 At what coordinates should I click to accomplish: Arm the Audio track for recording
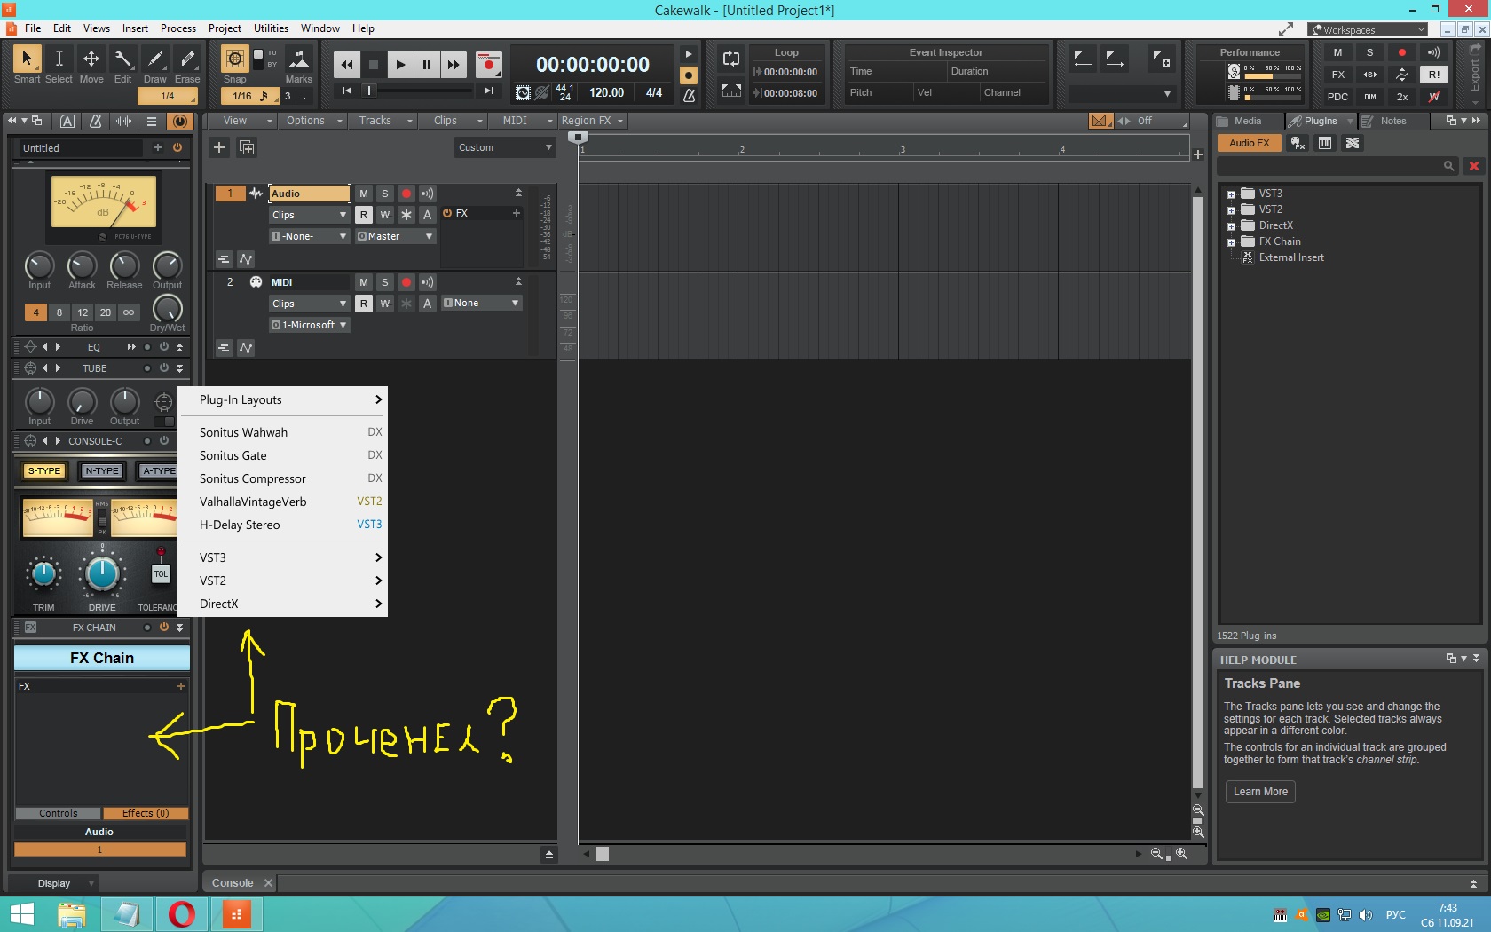click(406, 194)
